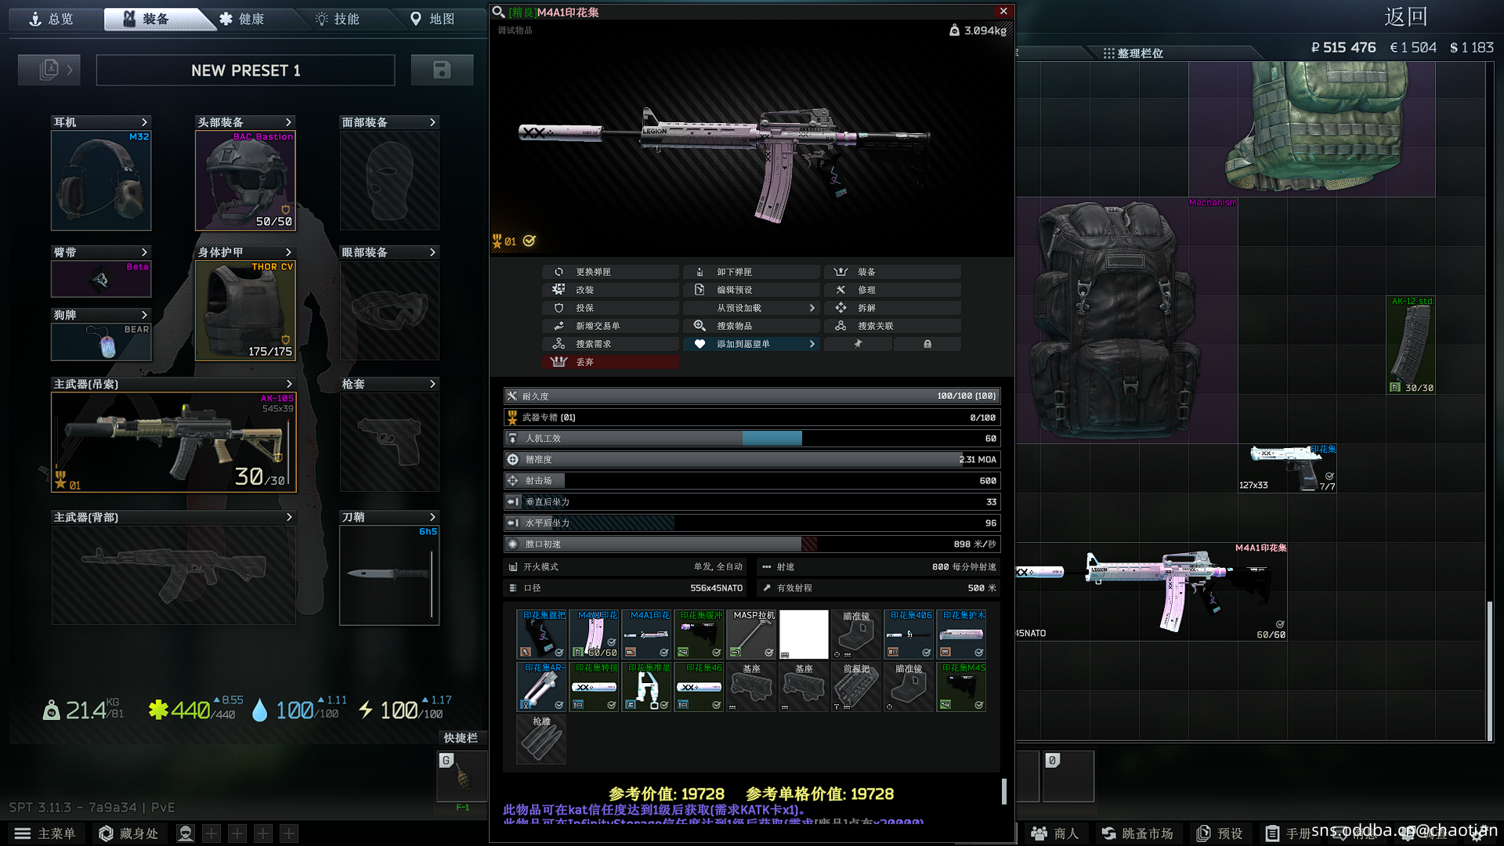The width and height of the screenshot is (1504, 846).
Task: Switch to the 地图 map tab
Action: click(x=433, y=19)
